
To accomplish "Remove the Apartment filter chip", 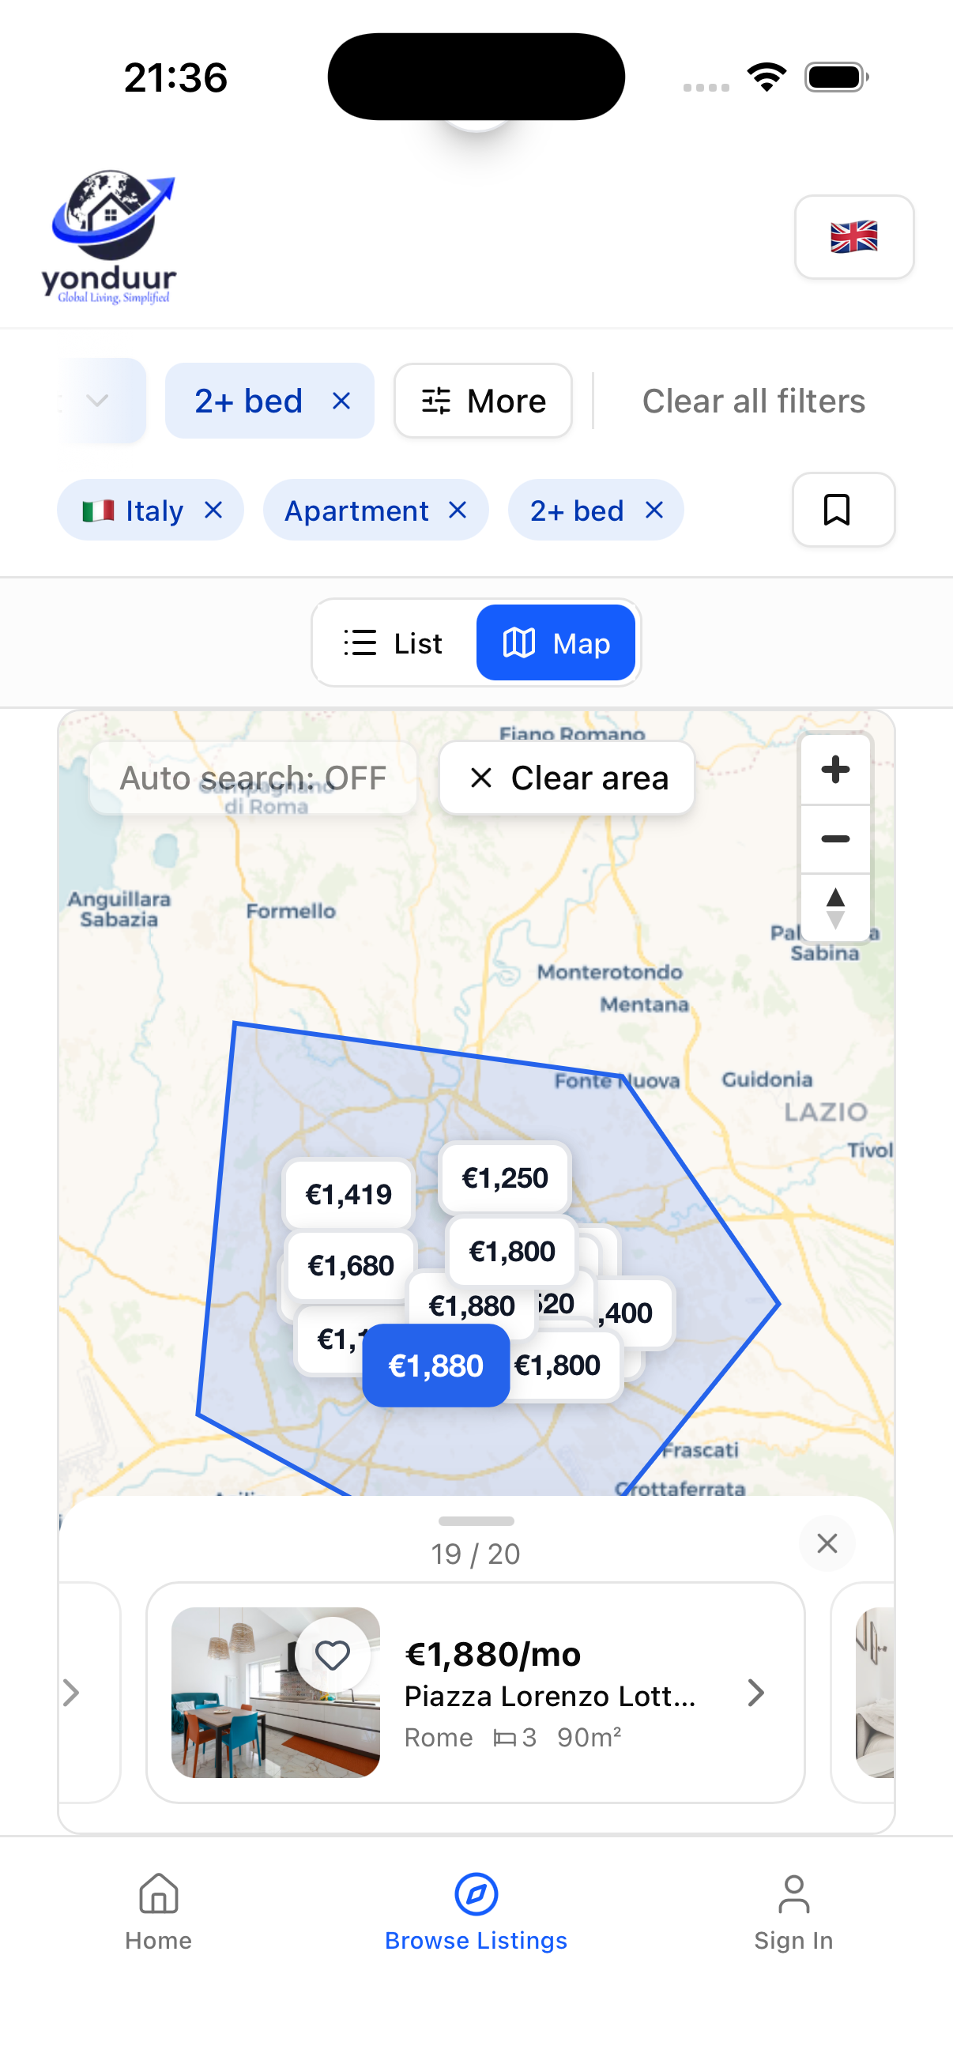I will 458,510.
